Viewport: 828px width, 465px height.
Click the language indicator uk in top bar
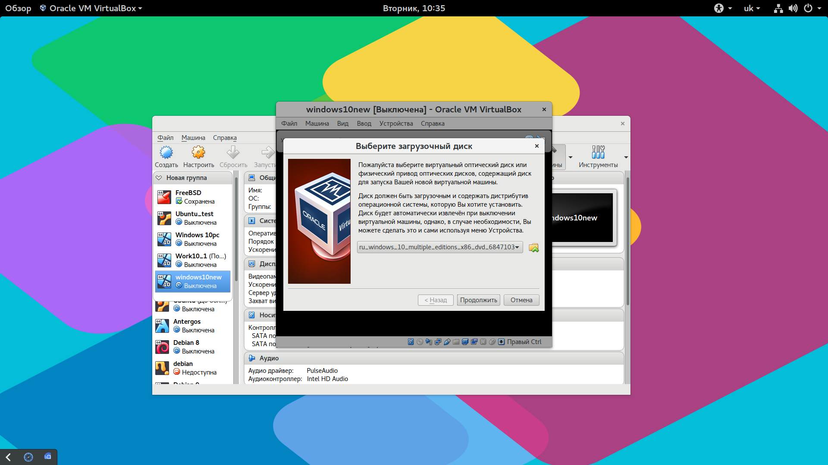tap(751, 7)
